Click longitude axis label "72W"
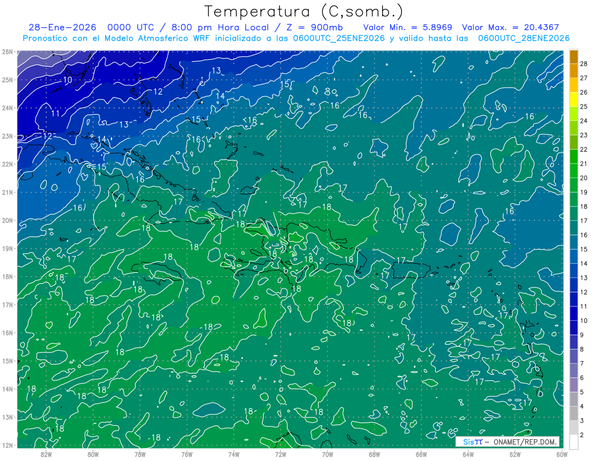 tap(281, 454)
